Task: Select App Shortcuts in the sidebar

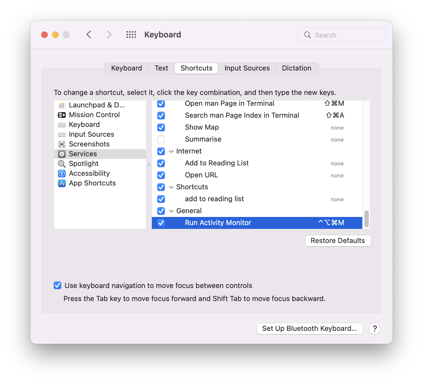Action: [92, 183]
